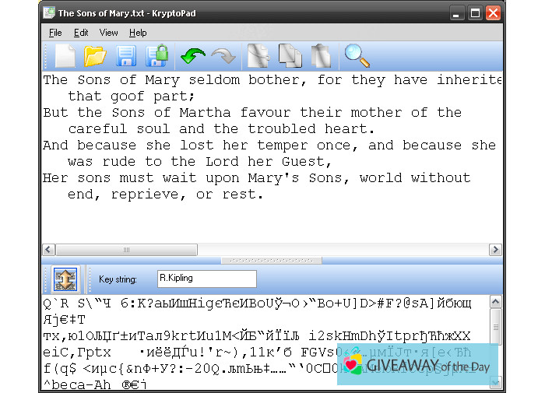Screen dimensions: 545x393
Task: Copy text using the copy pages icon
Action: click(290, 56)
